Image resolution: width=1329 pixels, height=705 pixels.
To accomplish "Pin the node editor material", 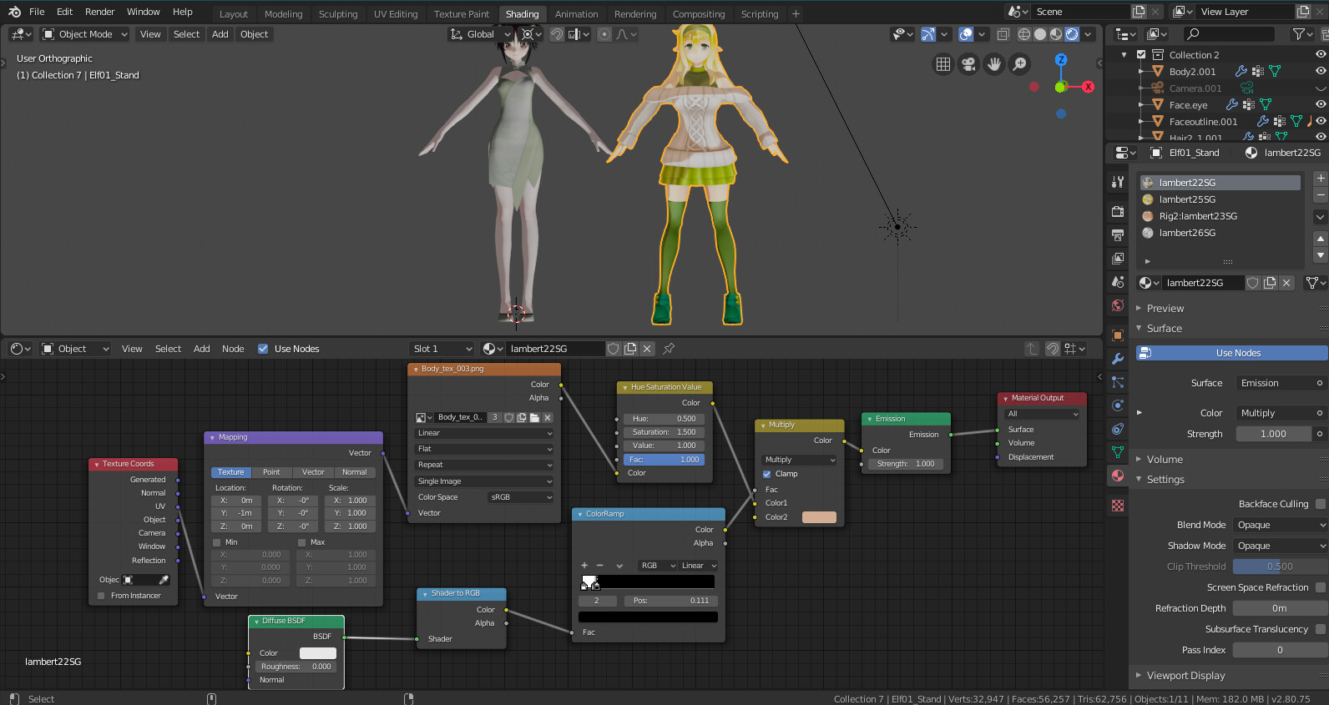I will (669, 349).
